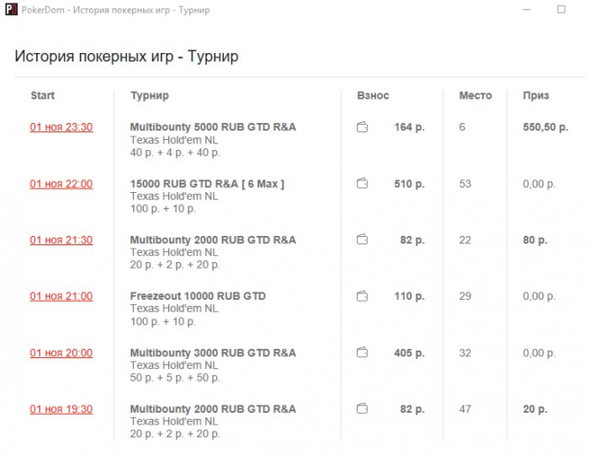
Task: Click wallet icon beside 510 р. buy-in
Action: click(x=362, y=184)
